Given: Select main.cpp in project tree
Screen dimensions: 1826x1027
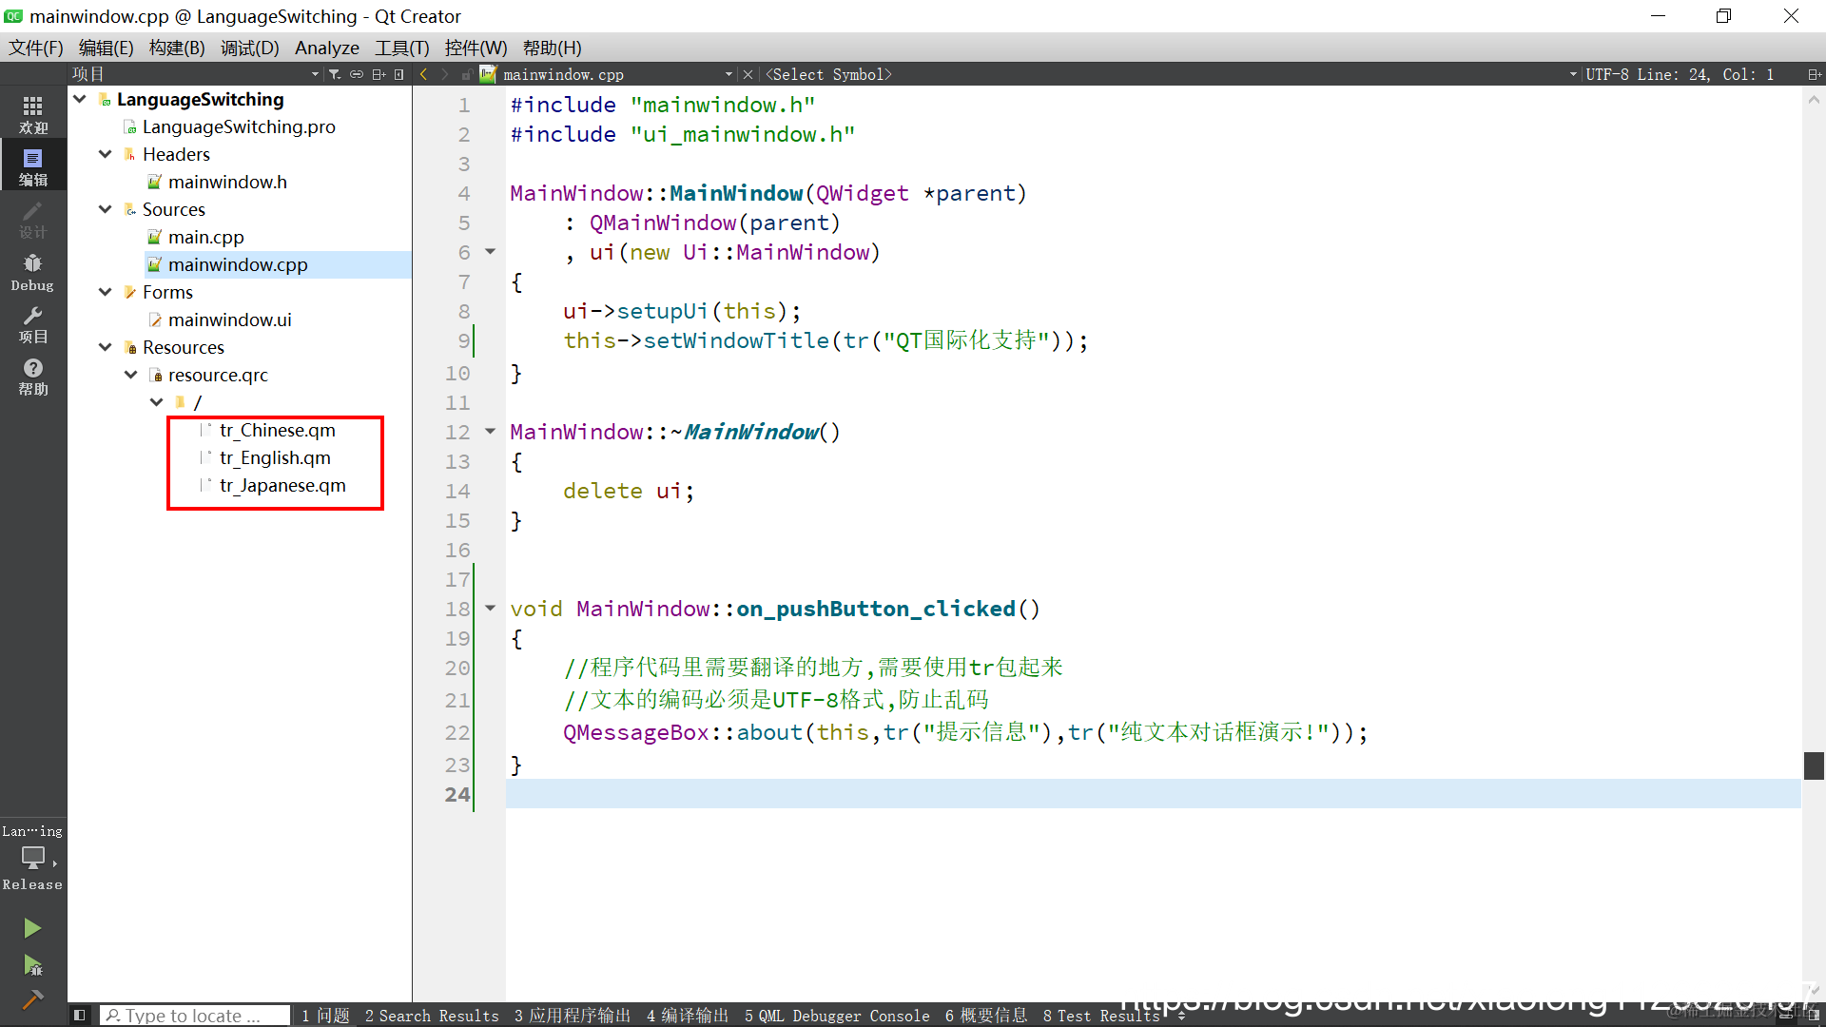Looking at the screenshot, I should click(205, 237).
